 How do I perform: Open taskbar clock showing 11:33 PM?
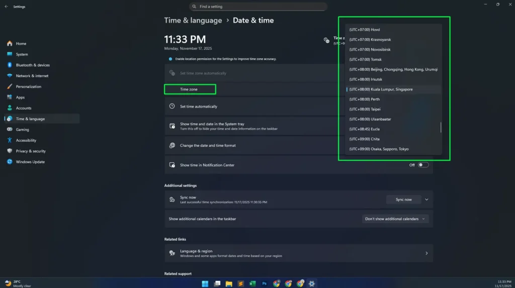coord(504,284)
